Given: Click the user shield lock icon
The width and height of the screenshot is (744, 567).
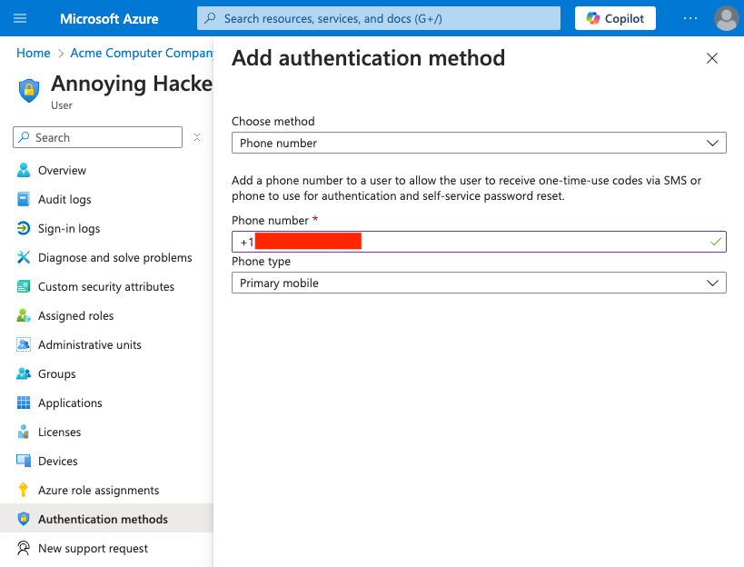Looking at the screenshot, I should (29, 90).
